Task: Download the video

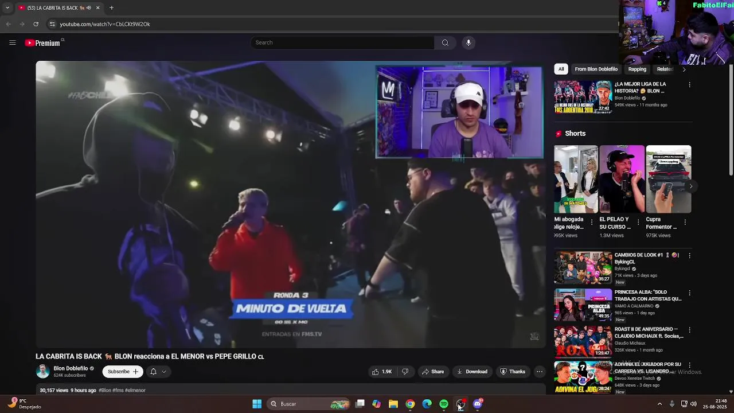Action: (x=472, y=372)
